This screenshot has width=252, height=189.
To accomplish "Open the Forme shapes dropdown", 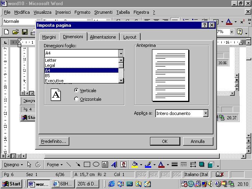I will pos(55,165).
